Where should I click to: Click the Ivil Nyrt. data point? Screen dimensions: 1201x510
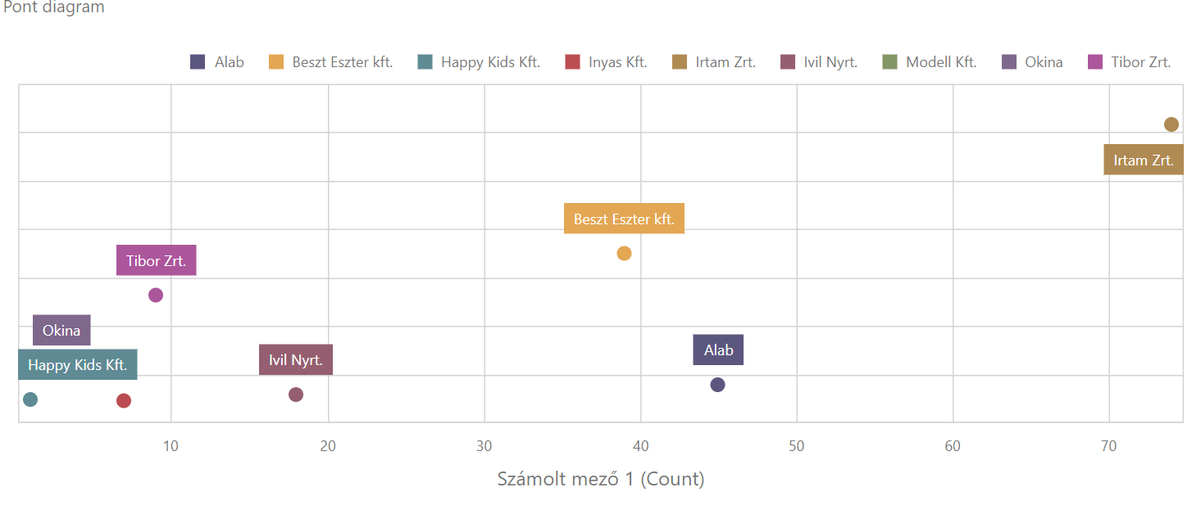[x=296, y=395]
